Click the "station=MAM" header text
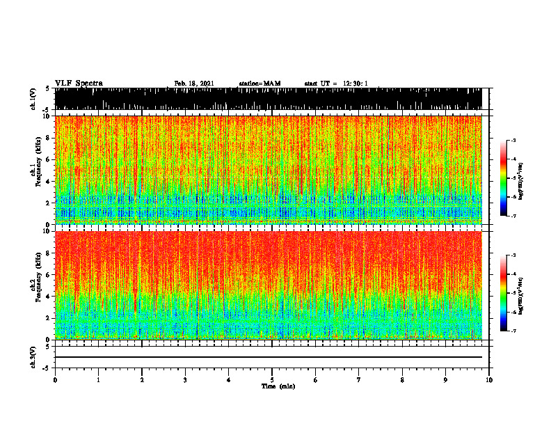This screenshot has height=426, width=551. coord(259,84)
